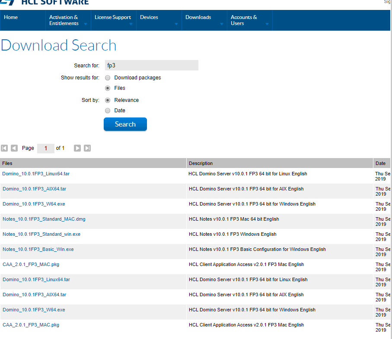Open the Accounts & Users menu
The width and height of the screenshot is (392, 339).
point(250,20)
